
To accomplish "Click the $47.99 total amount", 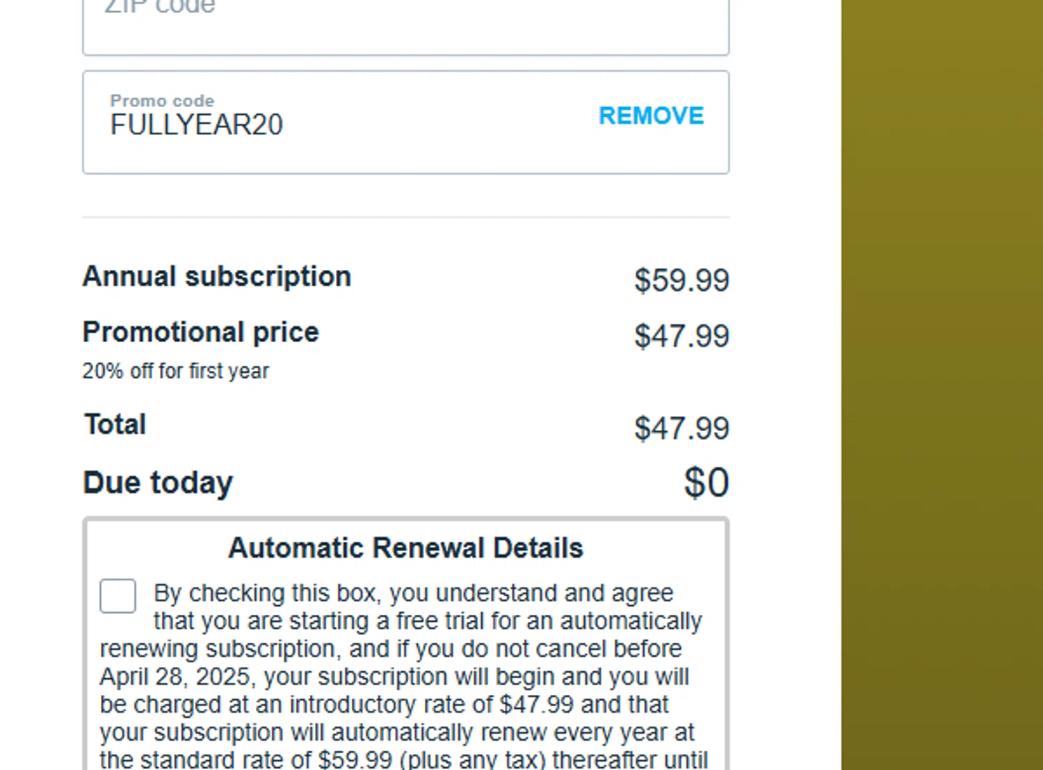I will click(681, 428).
